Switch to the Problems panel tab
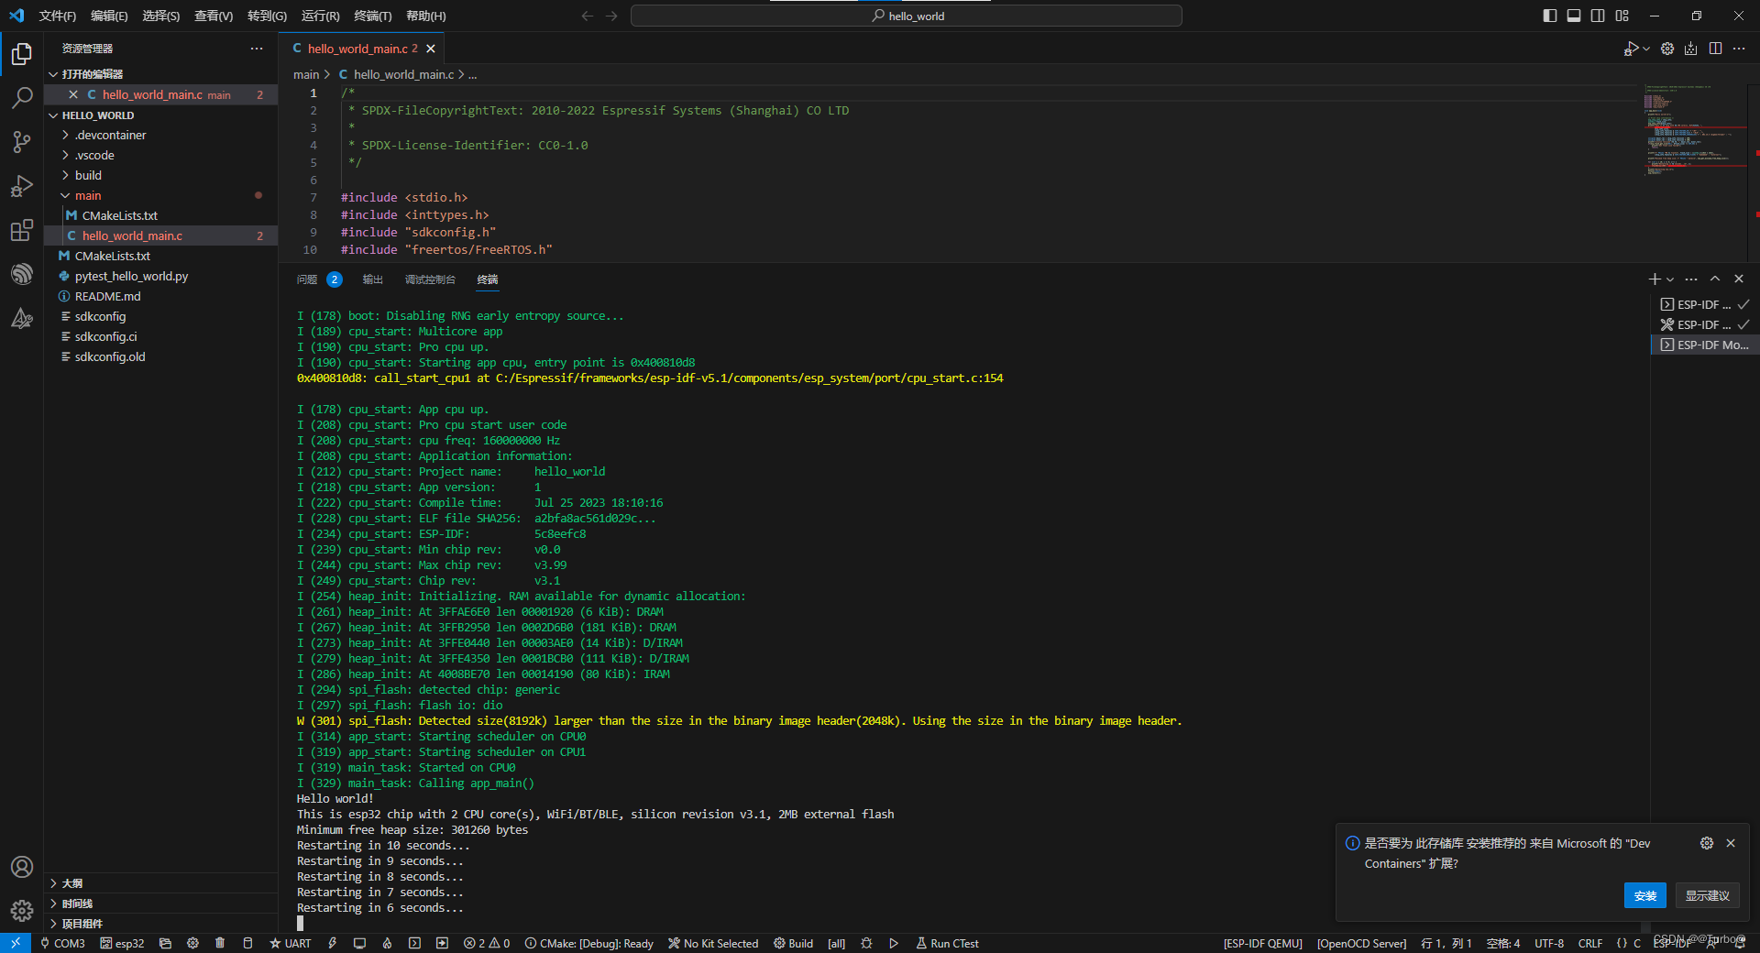The image size is (1760, 953). 318,279
